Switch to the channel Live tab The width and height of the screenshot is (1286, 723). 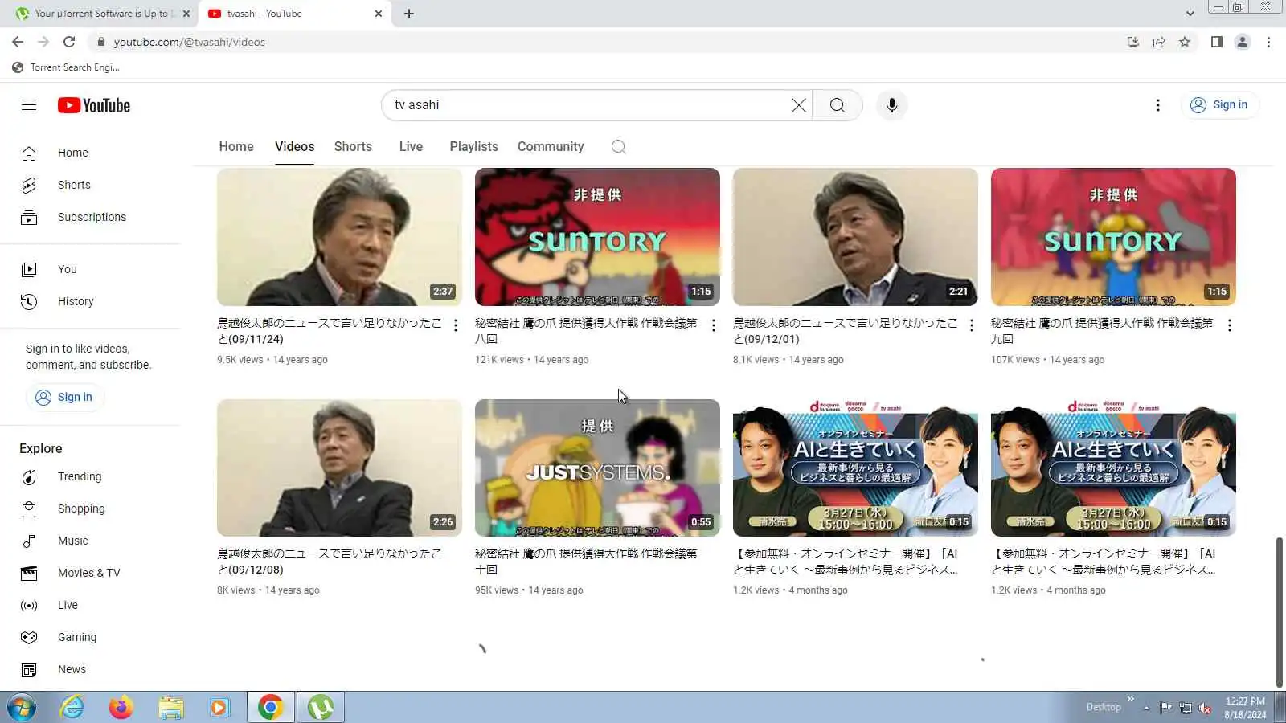click(x=411, y=146)
